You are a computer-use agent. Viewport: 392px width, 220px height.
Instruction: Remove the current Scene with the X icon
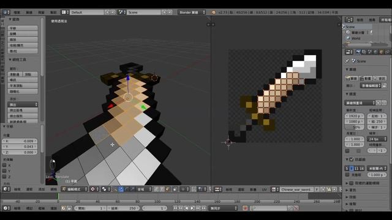coord(170,12)
